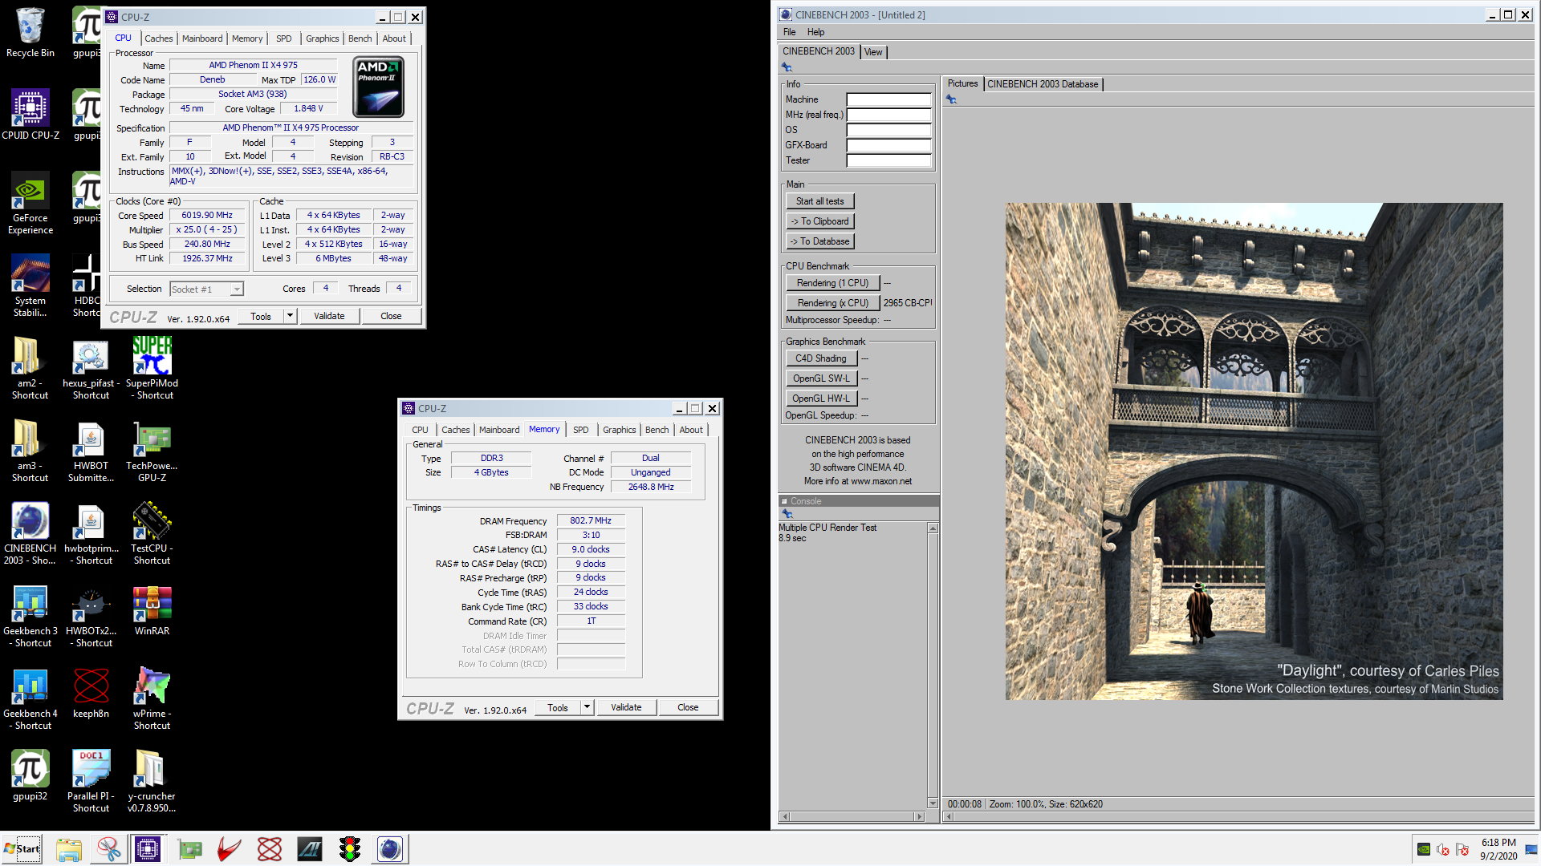The height and width of the screenshot is (866, 1541).
Task: Click the To Clipboard button
Action: [x=819, y=221]
